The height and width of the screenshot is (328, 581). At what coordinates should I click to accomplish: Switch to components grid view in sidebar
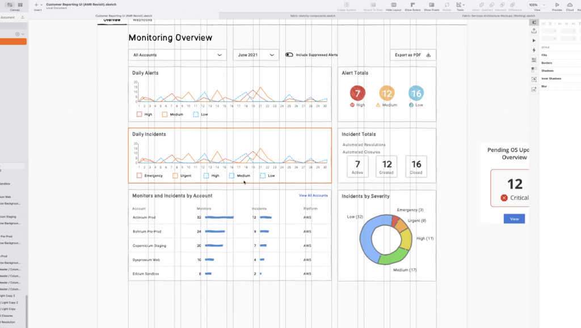(20, 5)
